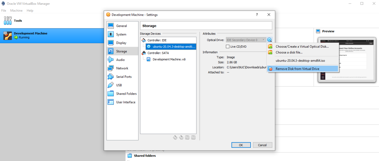The height and width of the screenshot is (161, 379).
Task: Open the Machine menu in VirtualBox Manager
Action: coord(16,11)
